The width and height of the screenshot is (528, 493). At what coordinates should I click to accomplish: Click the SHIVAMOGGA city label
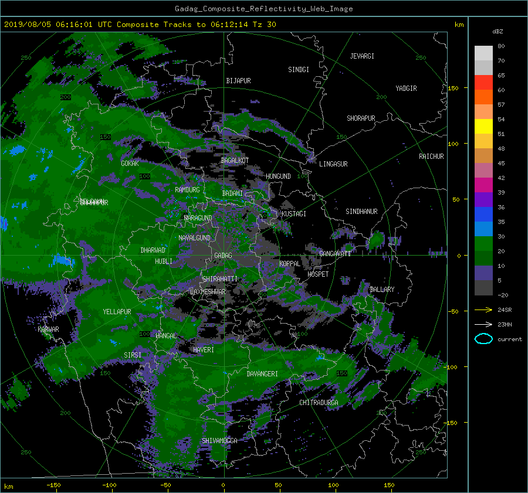pyautogui.click(x=219, y=441)
